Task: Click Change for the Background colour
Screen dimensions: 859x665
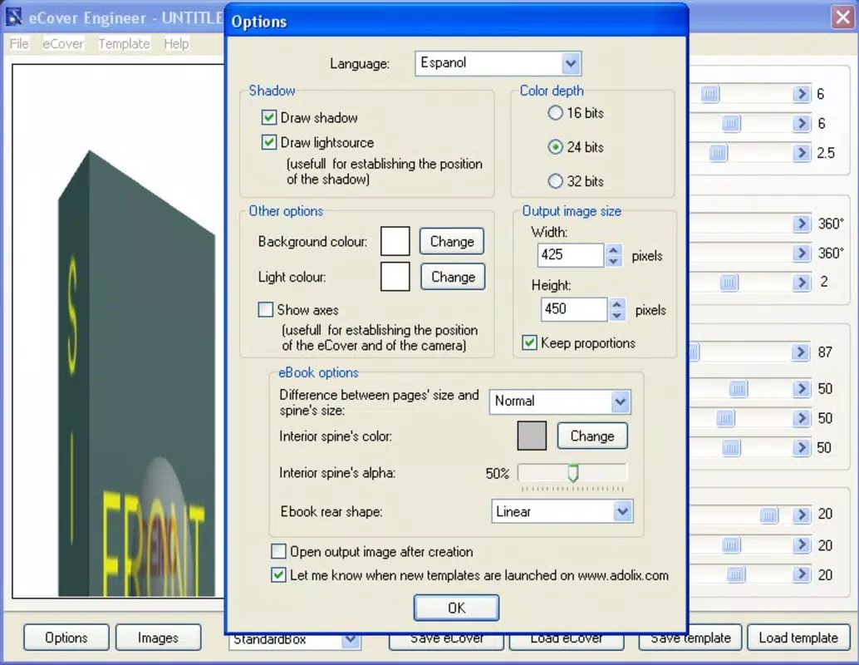Action: 452,242
